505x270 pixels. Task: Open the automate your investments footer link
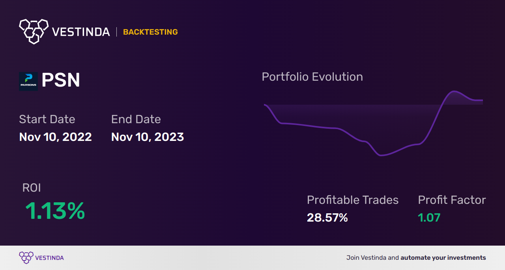tap(443, 258)
